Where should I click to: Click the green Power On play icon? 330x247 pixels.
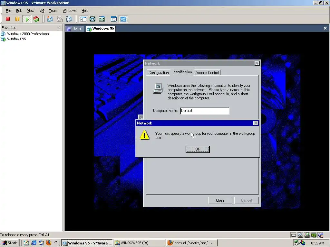click(27, 19)
